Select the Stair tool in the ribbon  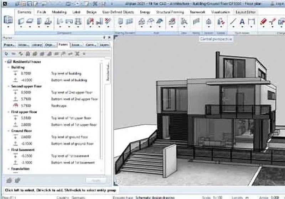pos(184,22)
